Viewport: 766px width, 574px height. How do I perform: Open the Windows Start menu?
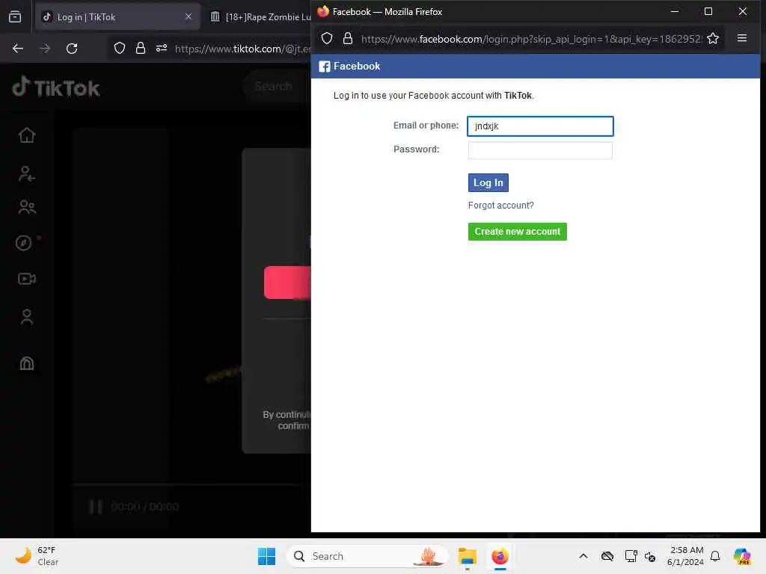pyautogui.click(x=266, y=556)
